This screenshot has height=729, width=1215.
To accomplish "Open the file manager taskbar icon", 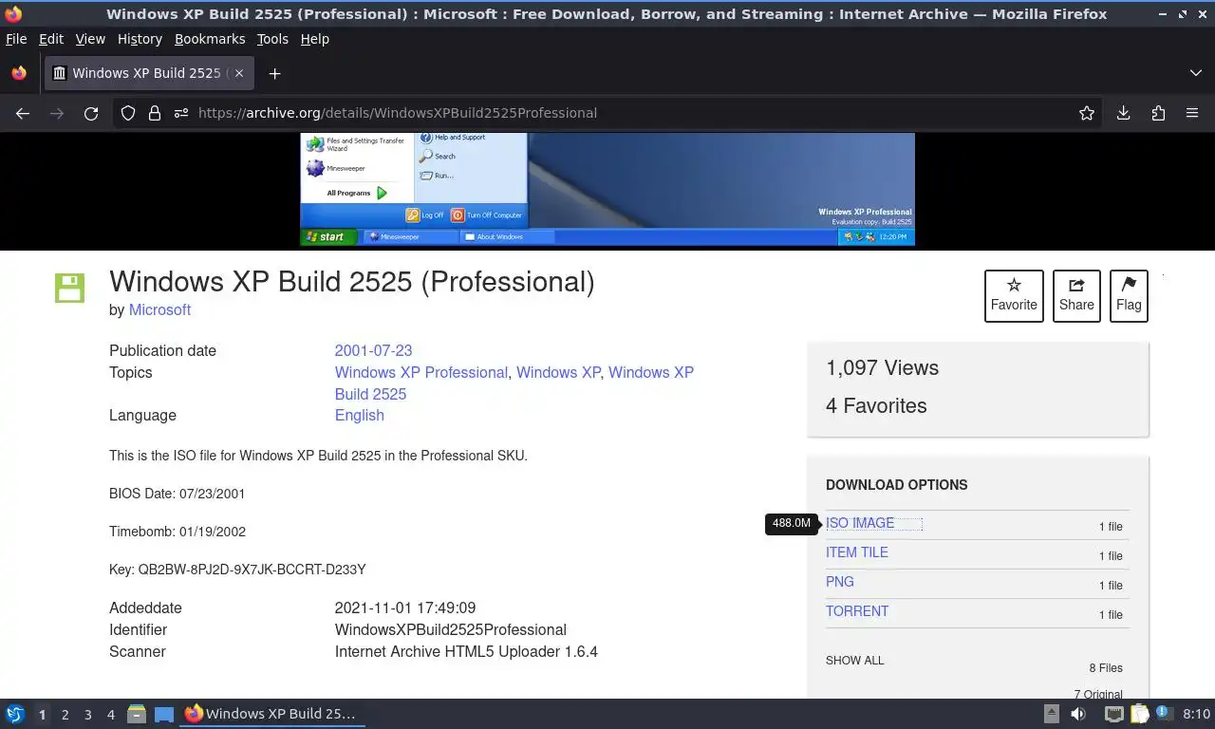I will pyautogui.click(x=137, y=714).
